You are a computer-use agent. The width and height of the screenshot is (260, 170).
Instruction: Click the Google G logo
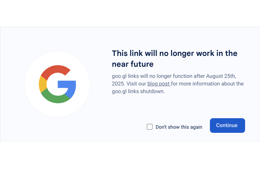pos(57,84)
